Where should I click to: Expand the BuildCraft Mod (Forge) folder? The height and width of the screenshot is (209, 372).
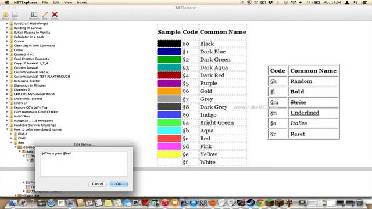7,23
